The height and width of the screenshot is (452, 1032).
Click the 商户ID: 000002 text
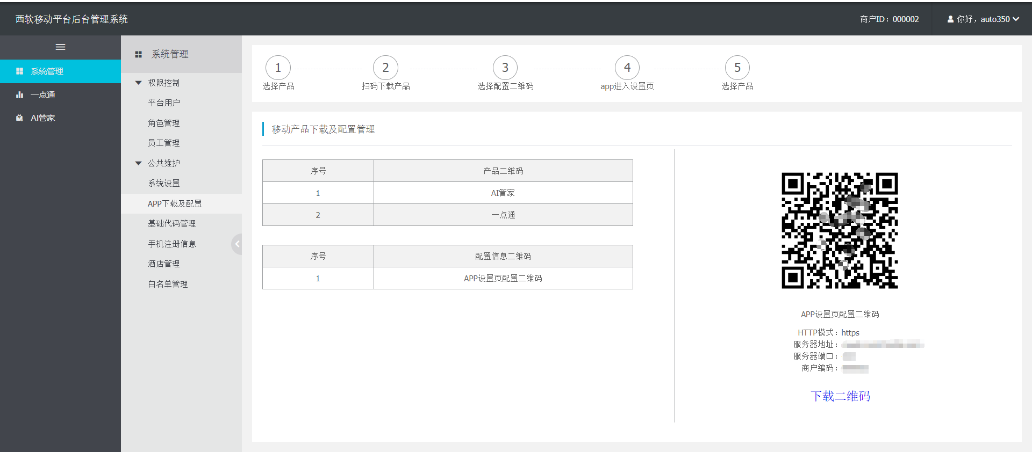890,19
